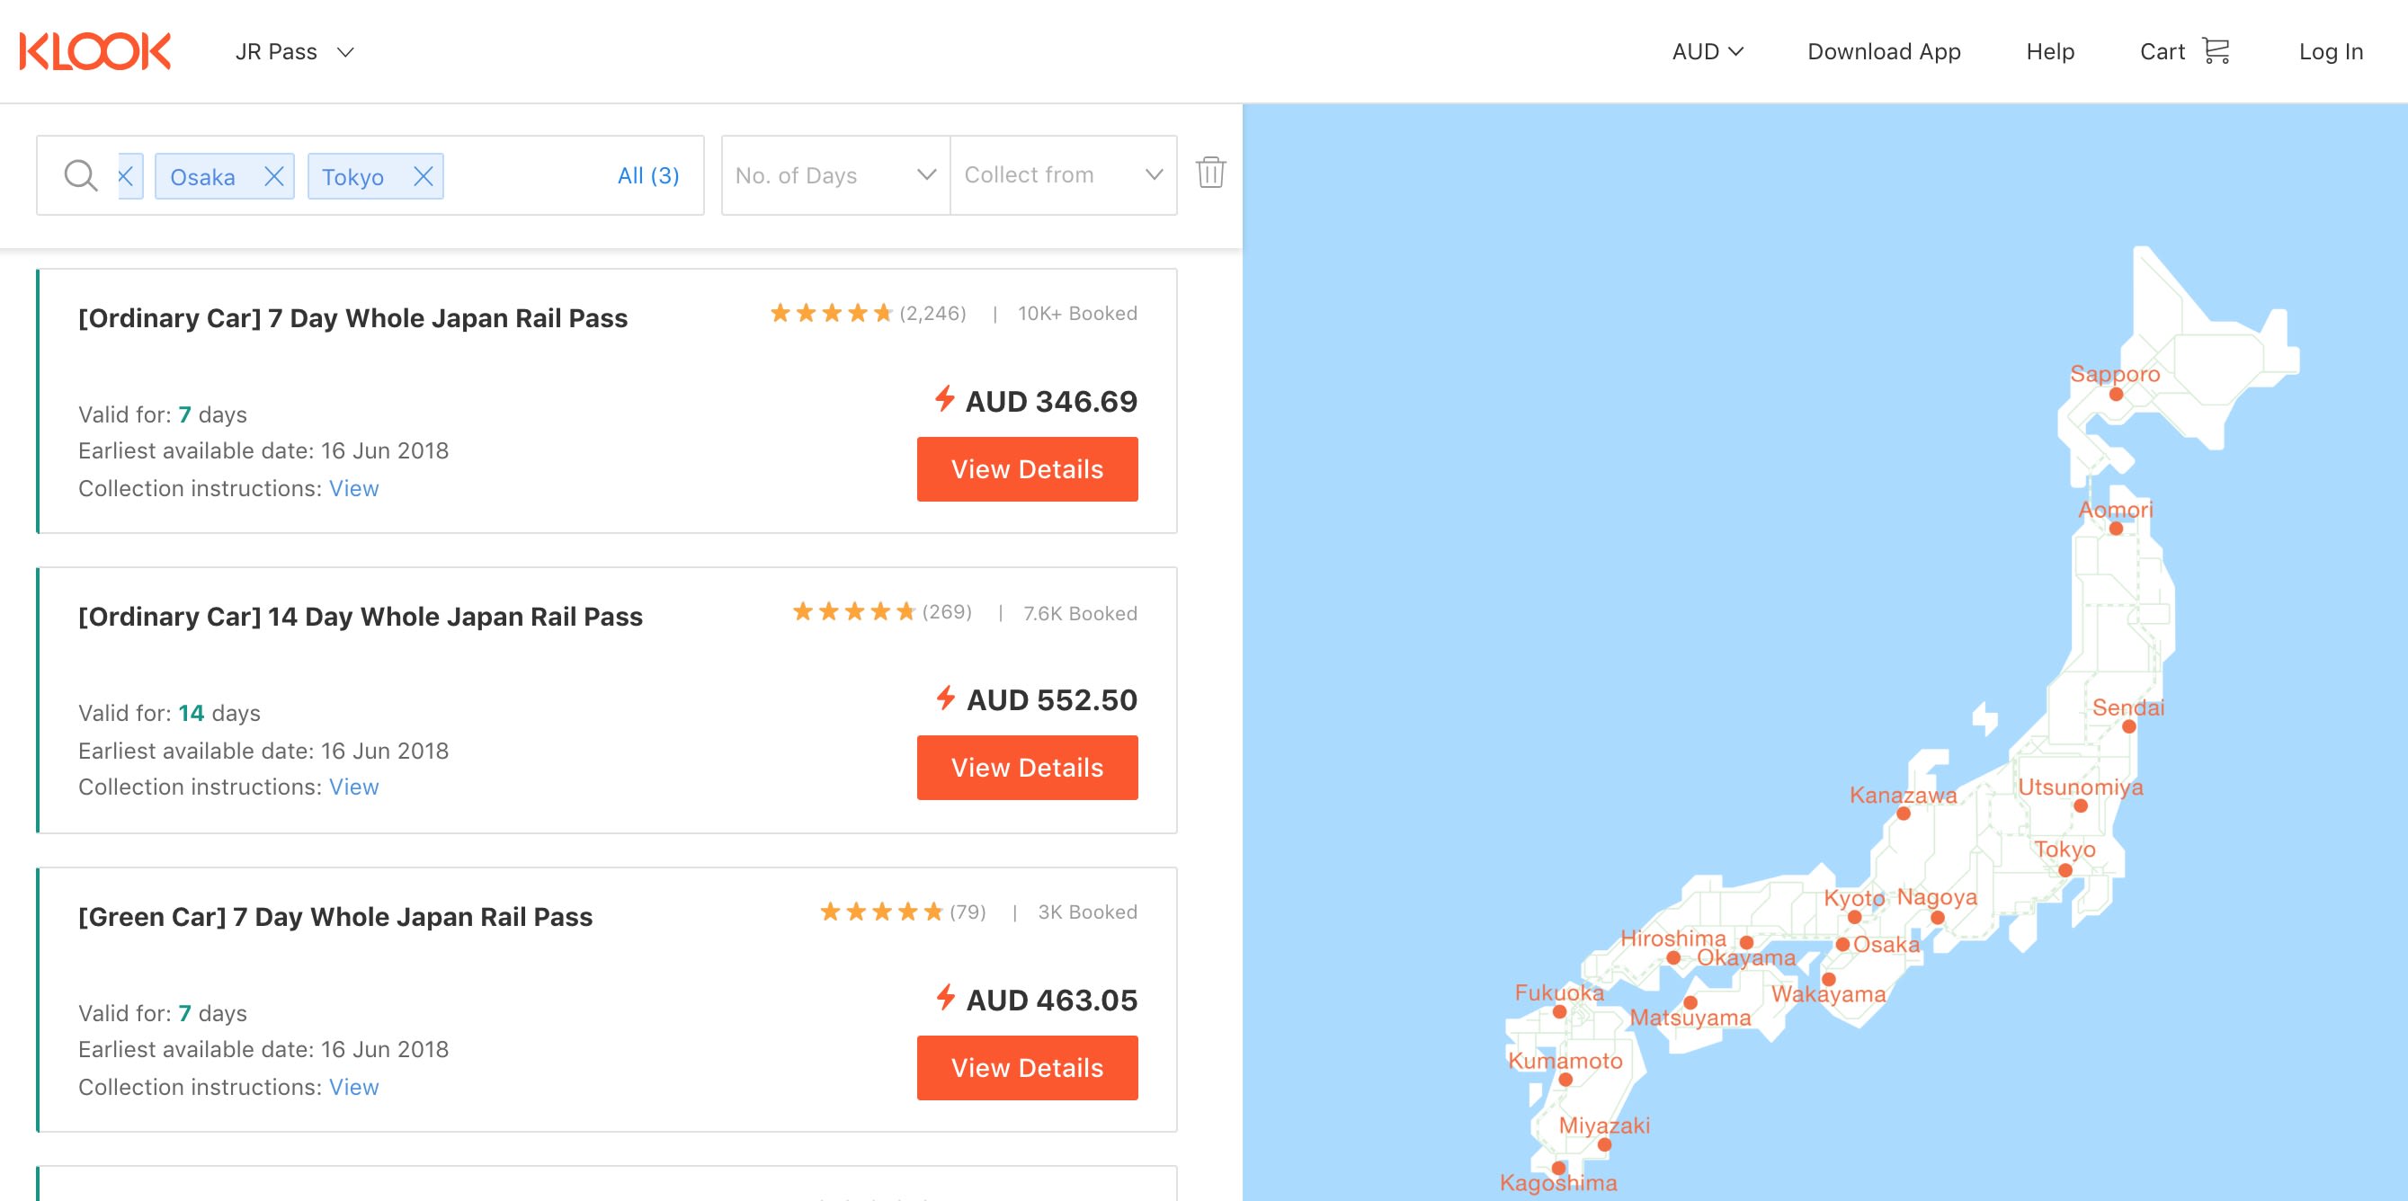
Task: Click the 7.6K Booked text
Action: pyautogui.click(x=1080, y=613)
